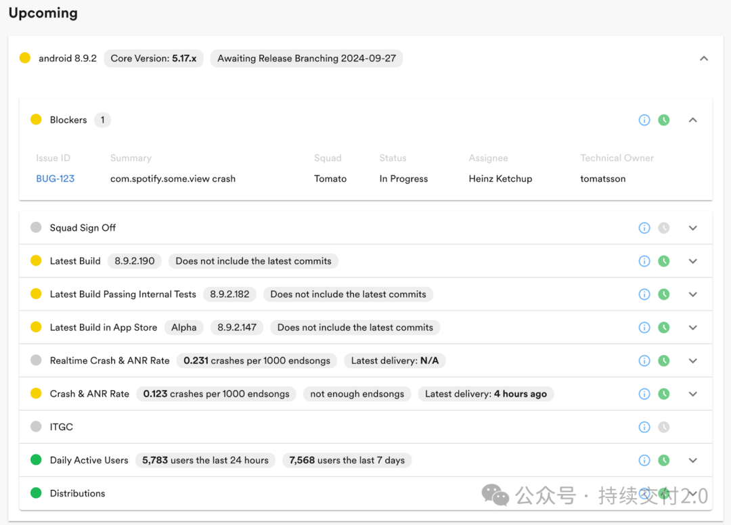View info for Latest Build Passing Internal Tests
Viewport: 731px width, 525px height.
tap(644, 294)
